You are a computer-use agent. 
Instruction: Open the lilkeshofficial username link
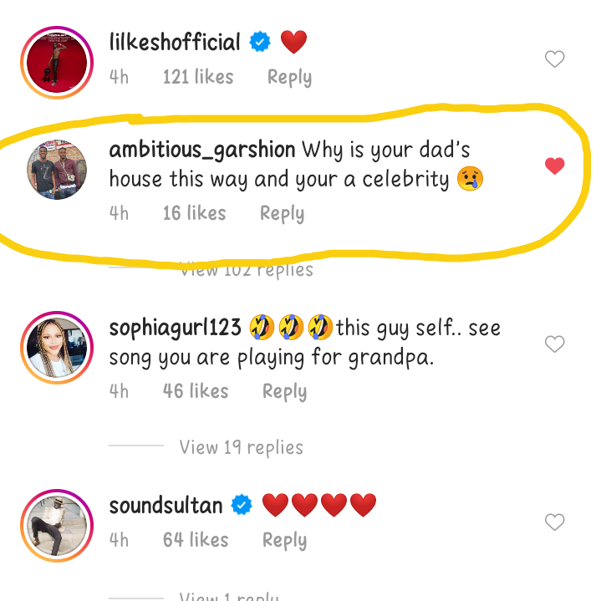pos(175,42)
